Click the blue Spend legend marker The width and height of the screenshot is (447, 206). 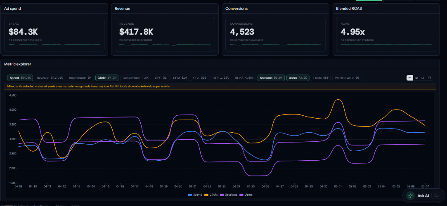click(x=189, y=195)
